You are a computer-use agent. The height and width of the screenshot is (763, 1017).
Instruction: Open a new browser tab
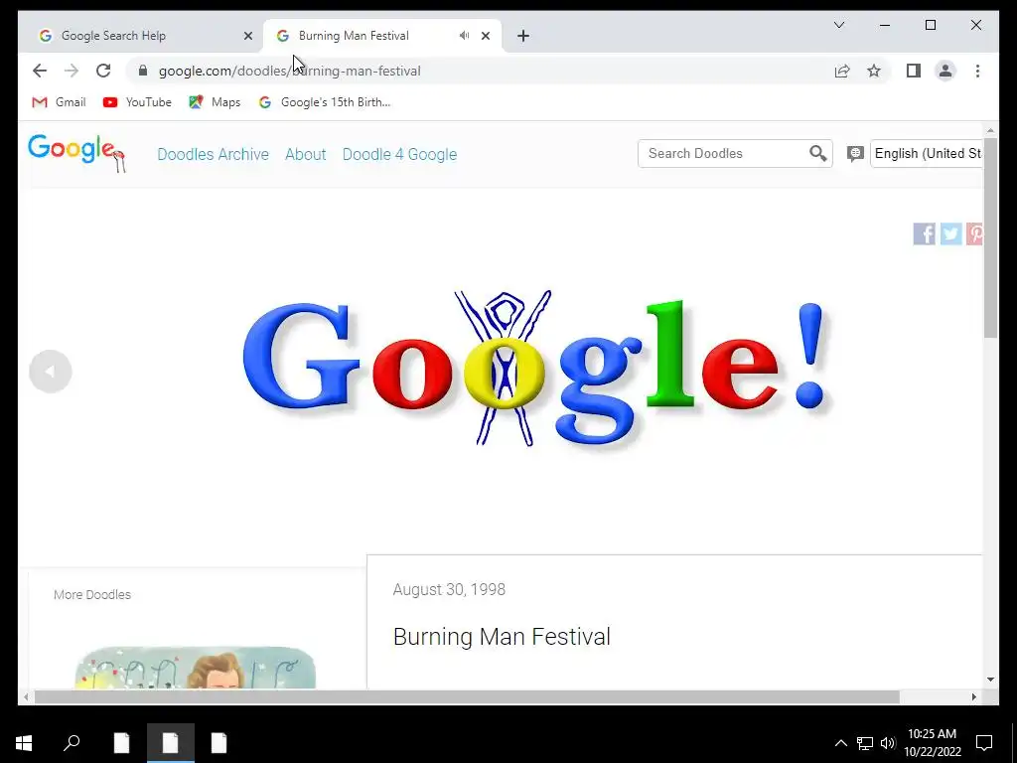click(523, 36)
